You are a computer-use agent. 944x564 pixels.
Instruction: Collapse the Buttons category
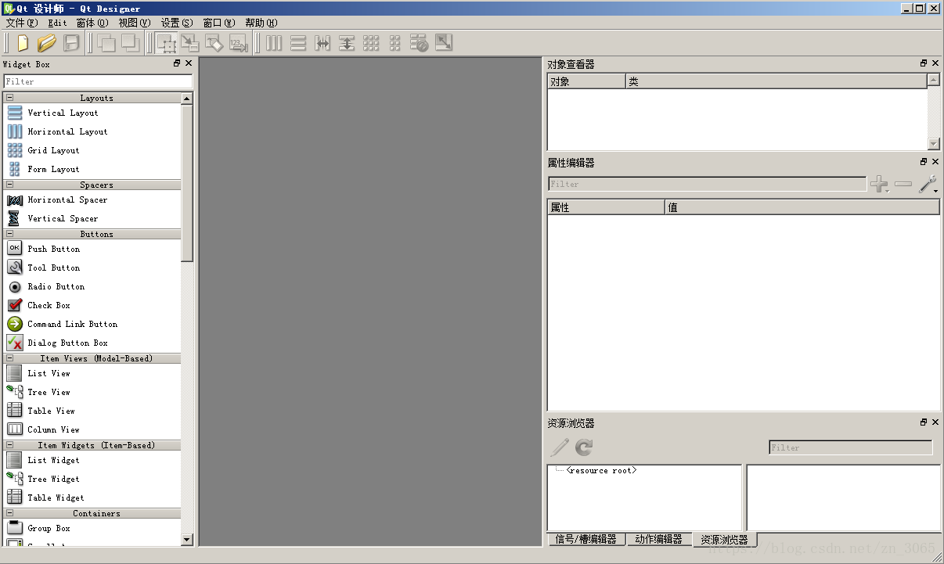click(x=9, y=234)
